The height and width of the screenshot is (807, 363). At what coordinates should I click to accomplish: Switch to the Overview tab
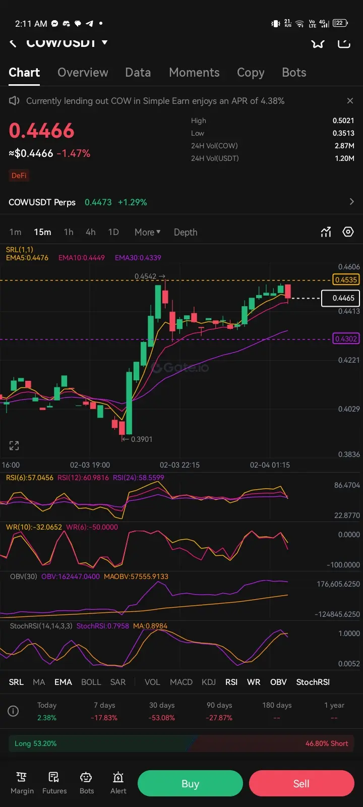[83, 73]
